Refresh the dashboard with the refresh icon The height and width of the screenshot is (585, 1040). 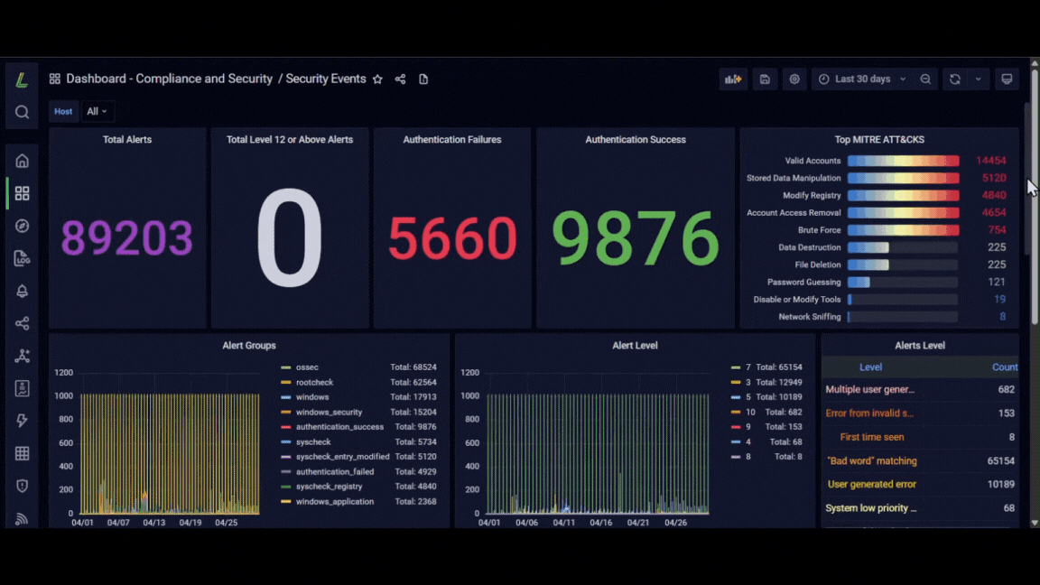tap(954, 79)
